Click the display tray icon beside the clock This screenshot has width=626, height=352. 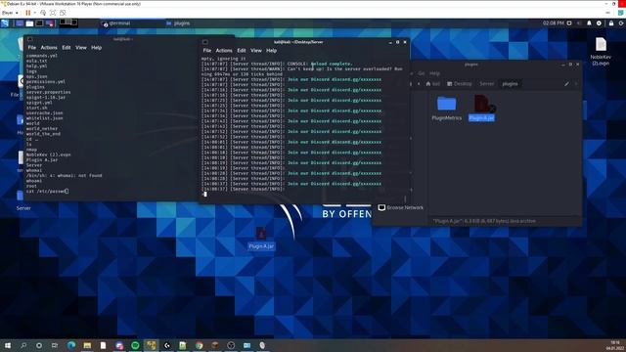(x=569, y=23)
